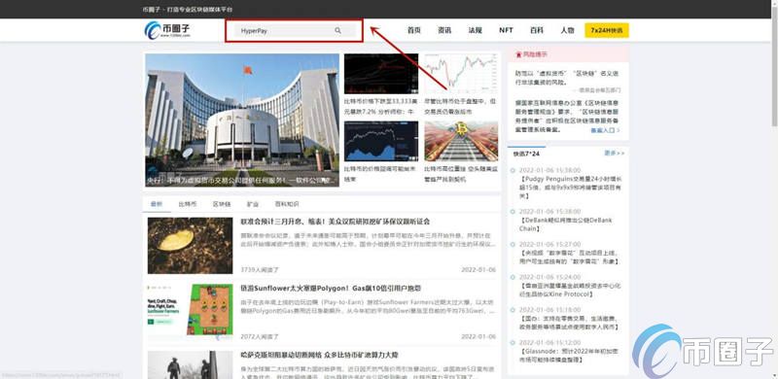Open the 首页 navigation item
The height and width of the screenshot is (379, 778).
pos(414,30)
